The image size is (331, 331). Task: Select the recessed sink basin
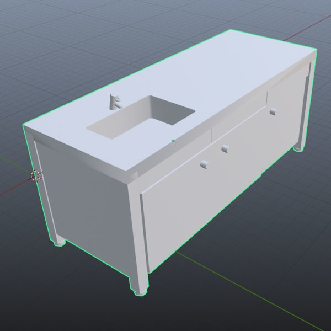pos(141,117)
